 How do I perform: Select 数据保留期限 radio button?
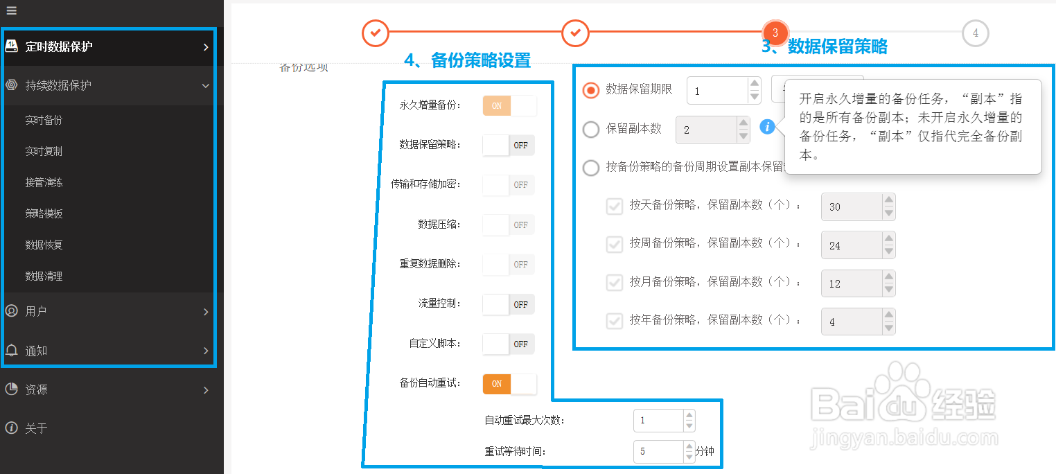click(x=591, y=91)
